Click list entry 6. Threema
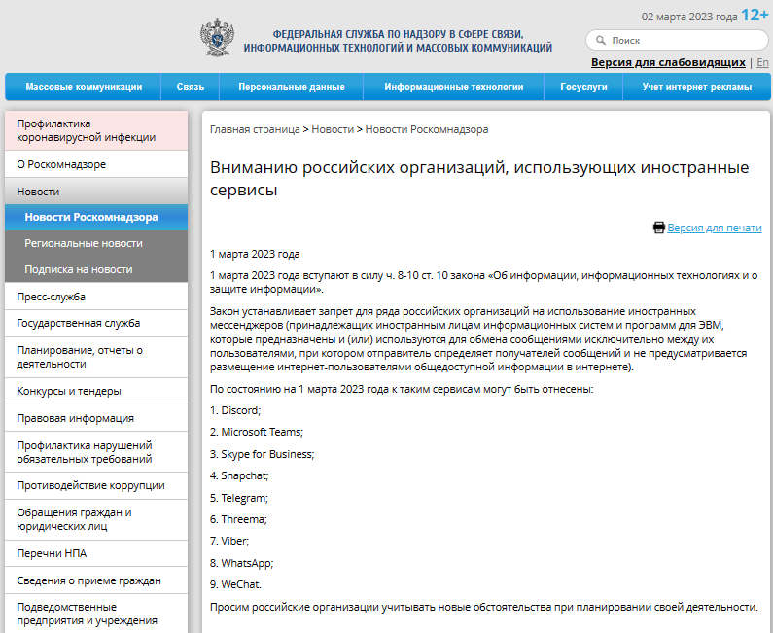773x633 pixels. [238, 519]
